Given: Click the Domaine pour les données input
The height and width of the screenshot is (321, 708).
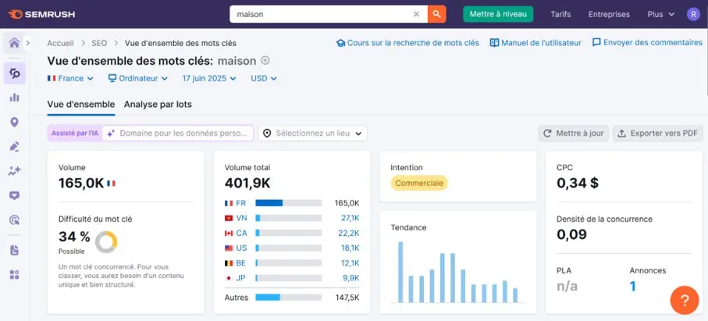Looking at the screenshot, I should [x=177, y=134].
